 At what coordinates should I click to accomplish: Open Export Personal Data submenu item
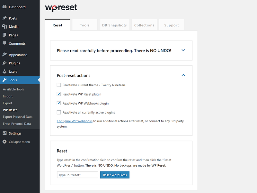pyautogui.click(x=18, y=117)
